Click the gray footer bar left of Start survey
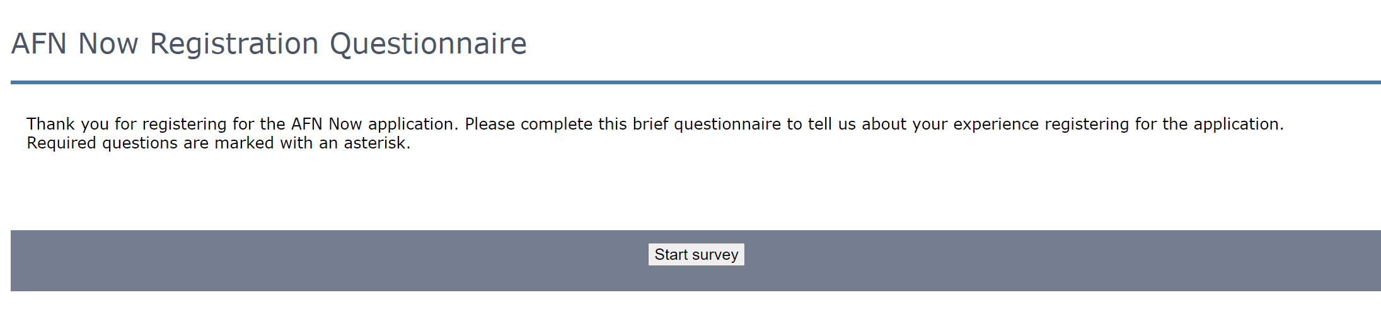This screenshot has height=312, width=1381. 315,260
